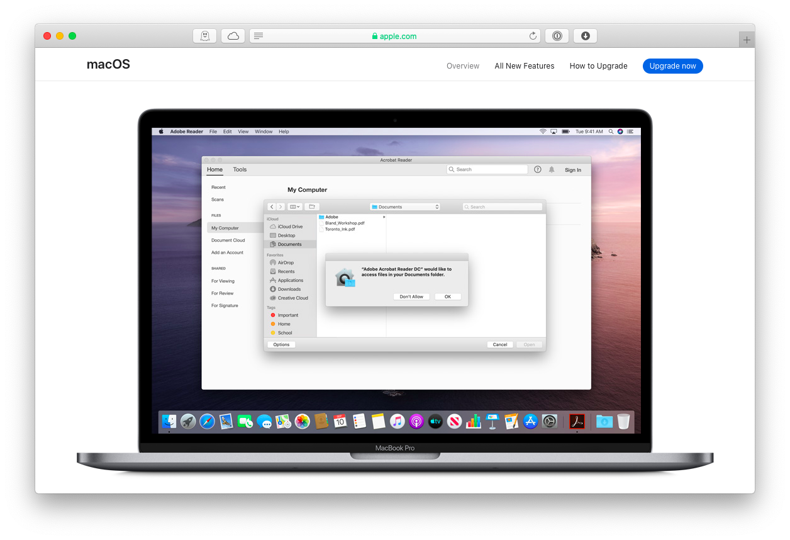The image size is (790, 540).
Task: Open Apple TV app in the Dock
Action: click(x=435, y=421)
